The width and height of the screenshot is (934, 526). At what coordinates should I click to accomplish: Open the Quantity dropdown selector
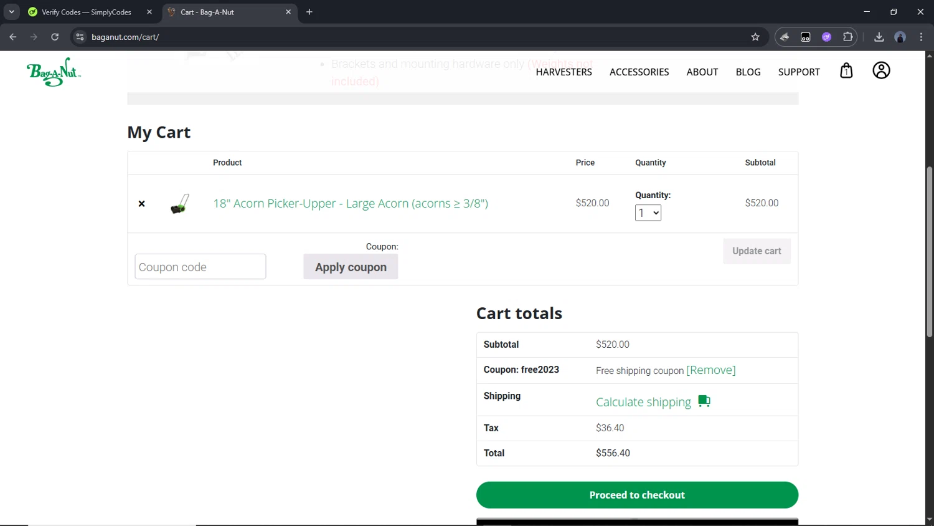(x=648, y=213)
